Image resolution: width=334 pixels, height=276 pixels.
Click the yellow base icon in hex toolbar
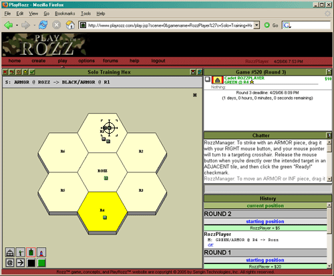point(25,72)
